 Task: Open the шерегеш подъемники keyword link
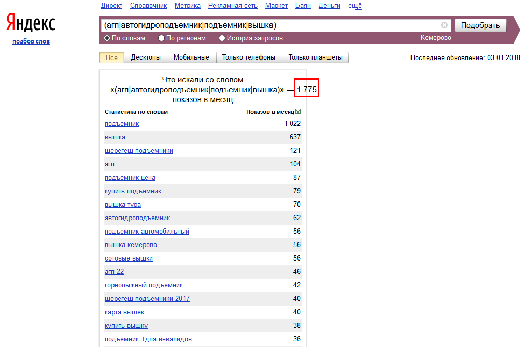[x=139, y=151]
